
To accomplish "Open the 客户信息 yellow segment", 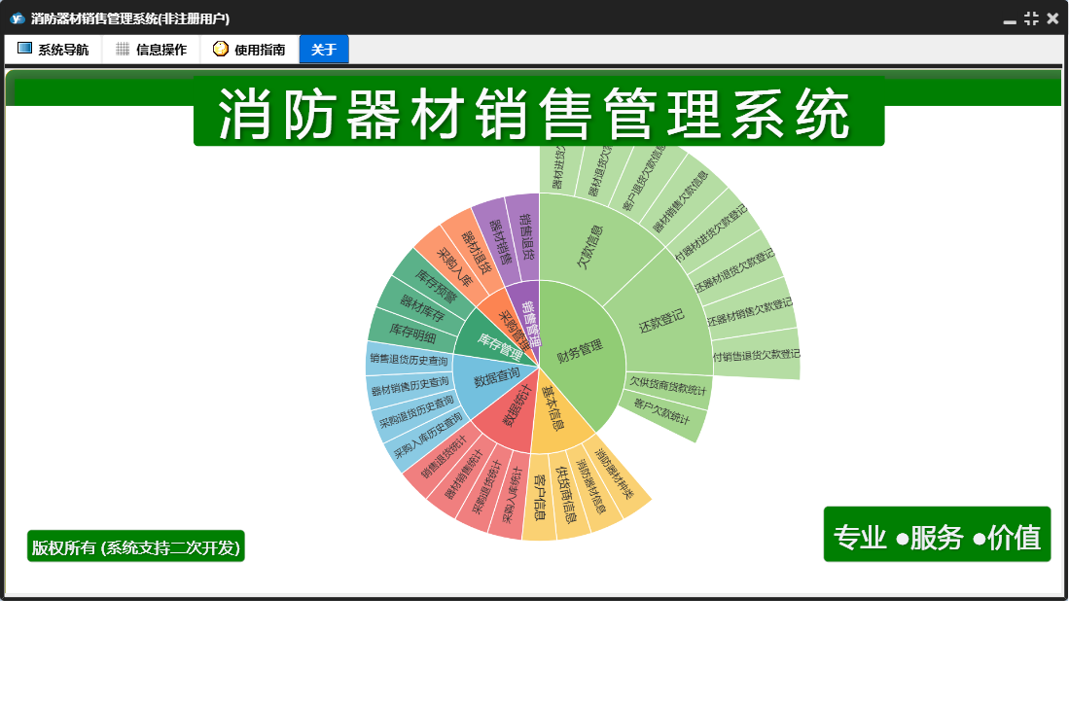I will [x=539, y=497].
